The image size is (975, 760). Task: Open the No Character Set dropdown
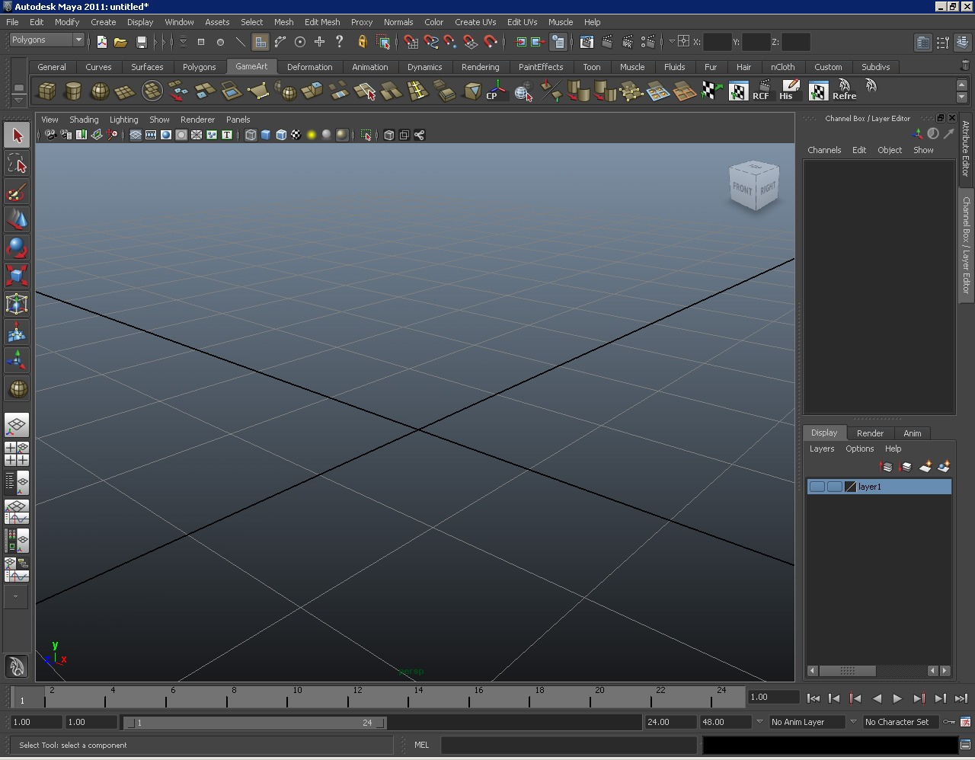pyautogui.click(x=901, y=722)
